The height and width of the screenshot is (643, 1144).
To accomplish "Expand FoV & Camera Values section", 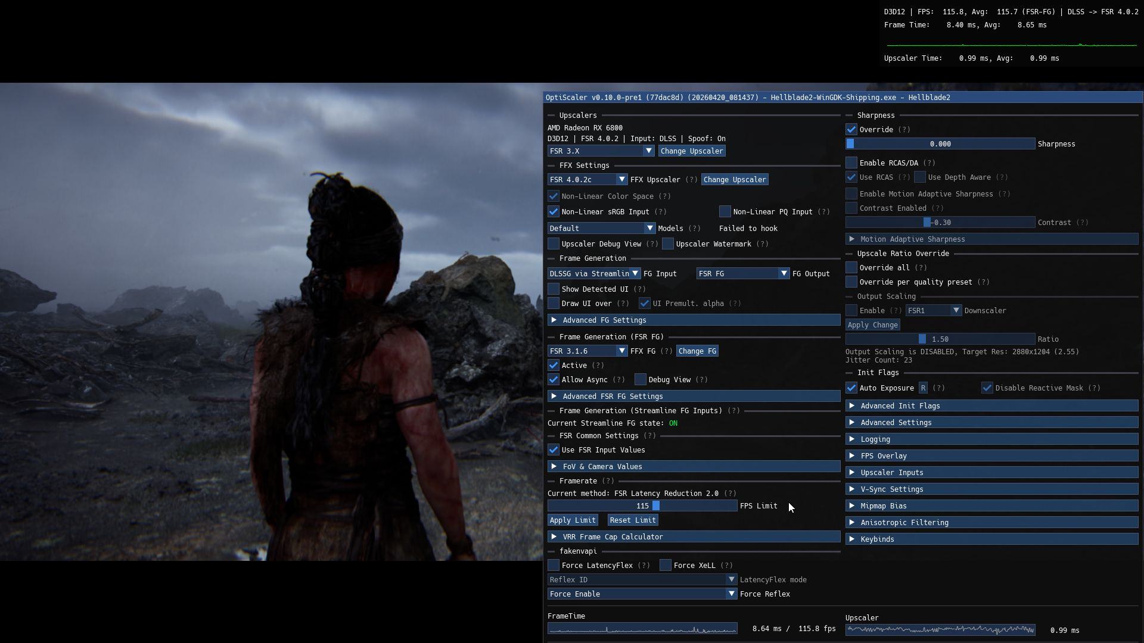I will click(694, 467).
